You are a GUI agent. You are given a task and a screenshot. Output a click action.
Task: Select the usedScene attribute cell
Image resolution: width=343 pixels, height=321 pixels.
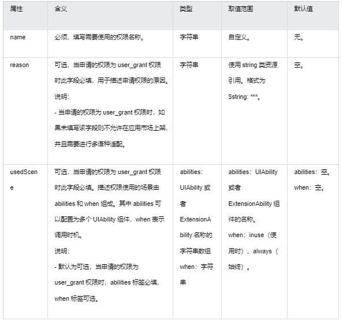25,242
